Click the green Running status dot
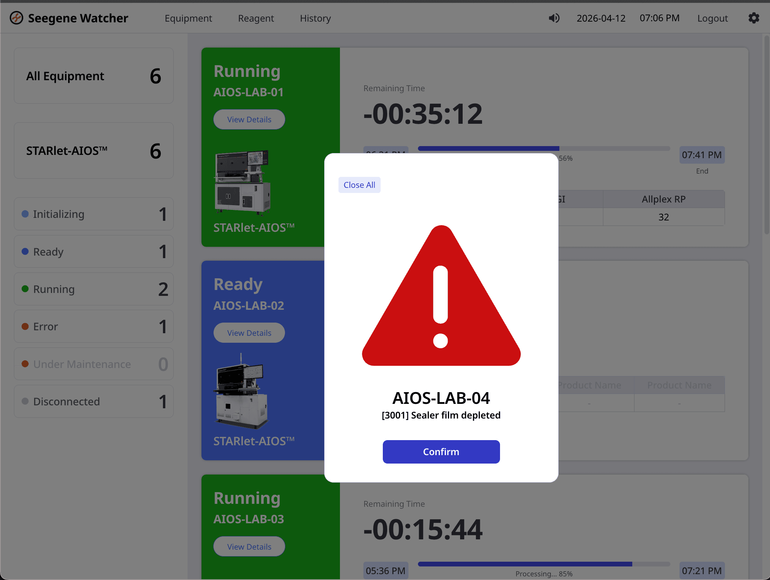 point(25,288)
